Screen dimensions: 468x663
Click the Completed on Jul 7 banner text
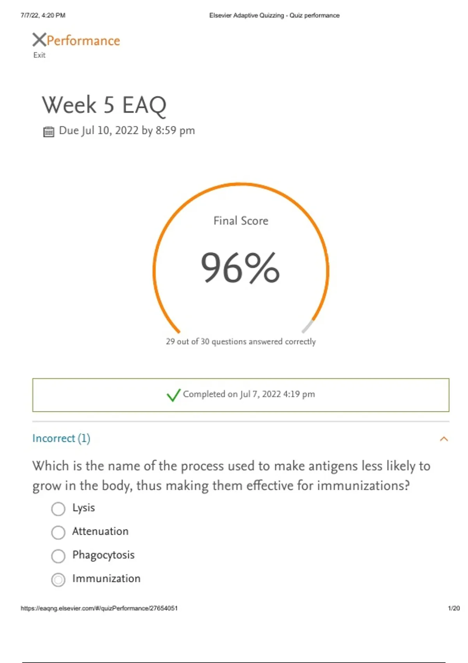tap(249, 394)
